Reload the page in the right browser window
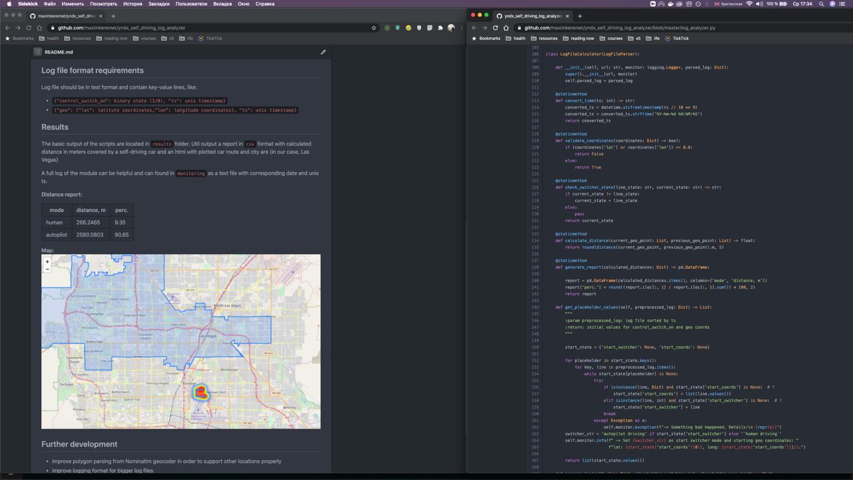 point(495,28)
